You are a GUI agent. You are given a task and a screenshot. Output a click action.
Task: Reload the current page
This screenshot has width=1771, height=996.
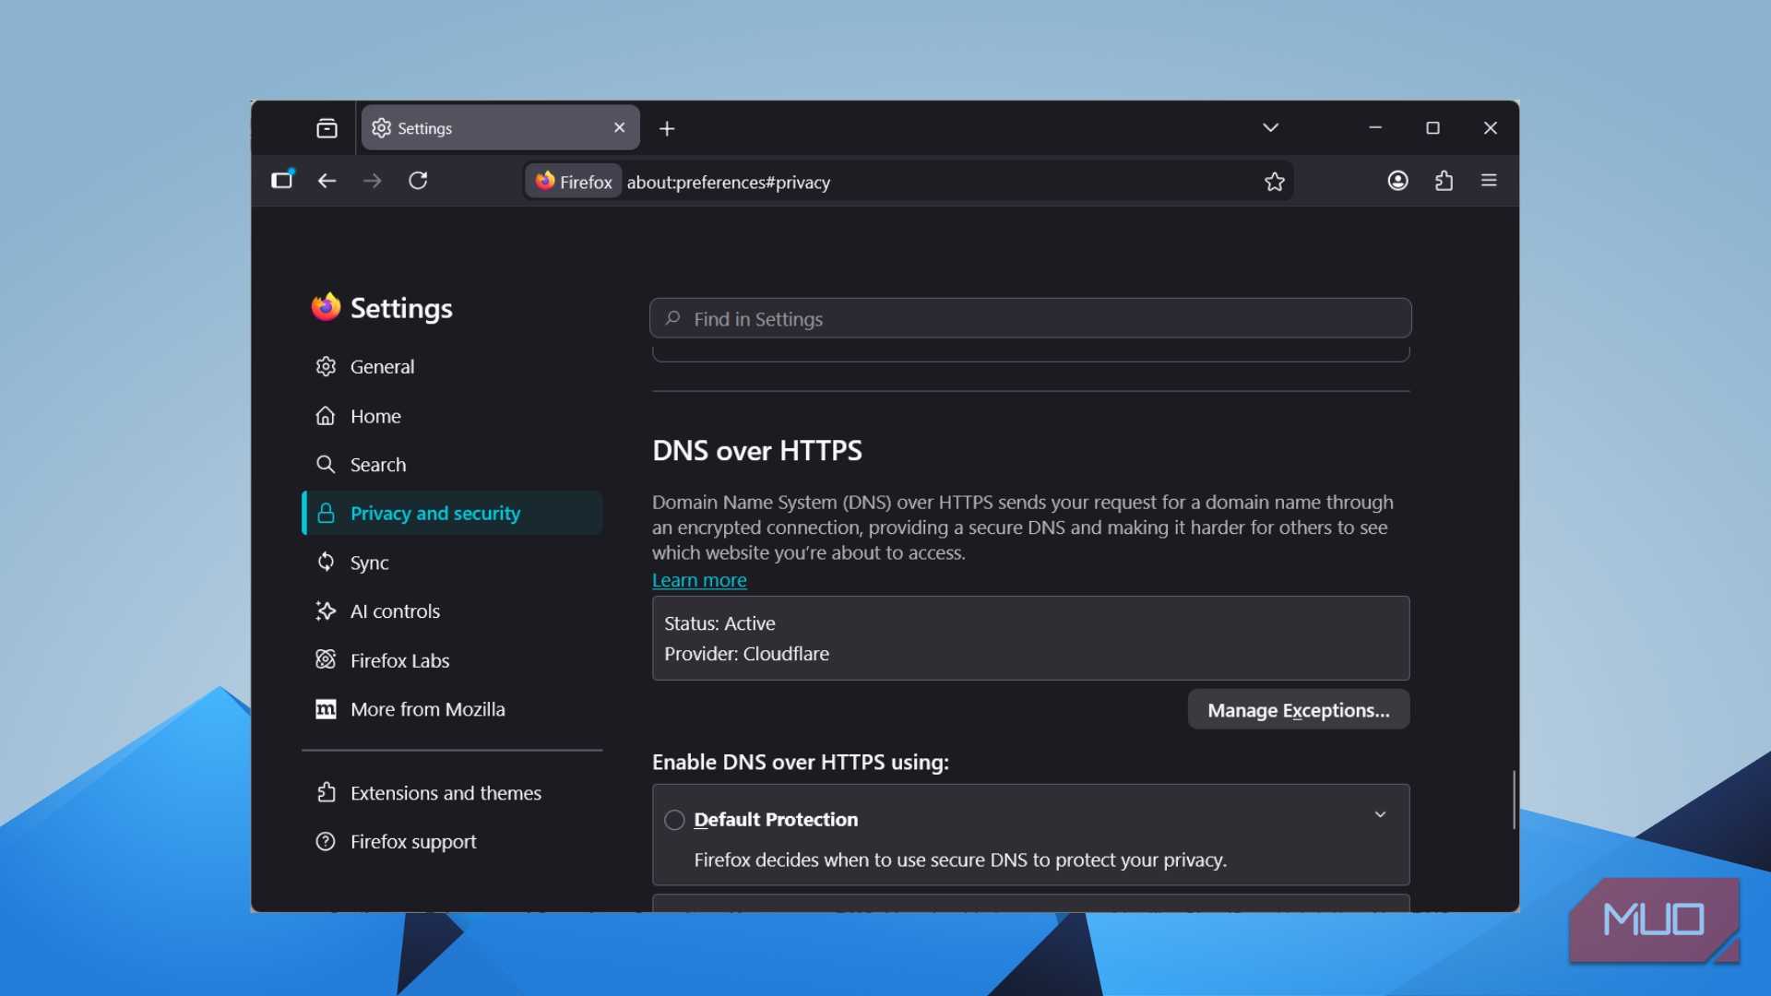tap(418, 181)
